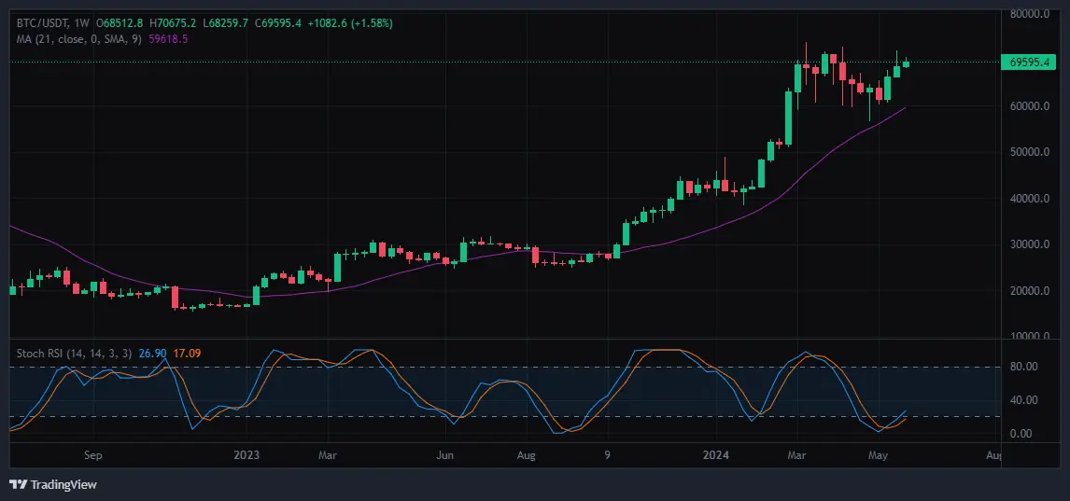
Task: Open the MA (21, close, 0, SMA, 9) legend
Action: click(x=79, y=39)
